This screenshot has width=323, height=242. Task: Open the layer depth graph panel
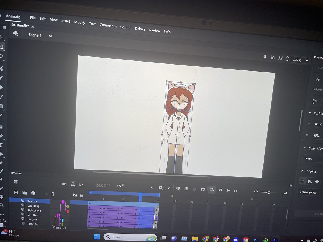(81, 185)
